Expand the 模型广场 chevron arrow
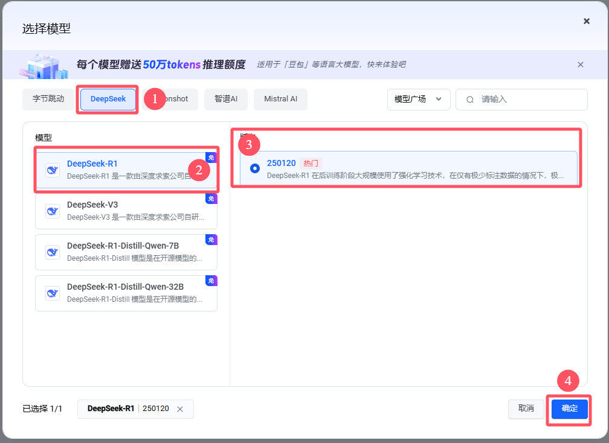Image resolution: width=609 pixels, height=443 pixels. [439, 99]
